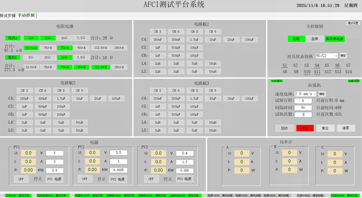The image size is (362, 198).
Task: Toggle the 150μH inductor in 阻抗B row
Action: [x=119, y=67]
